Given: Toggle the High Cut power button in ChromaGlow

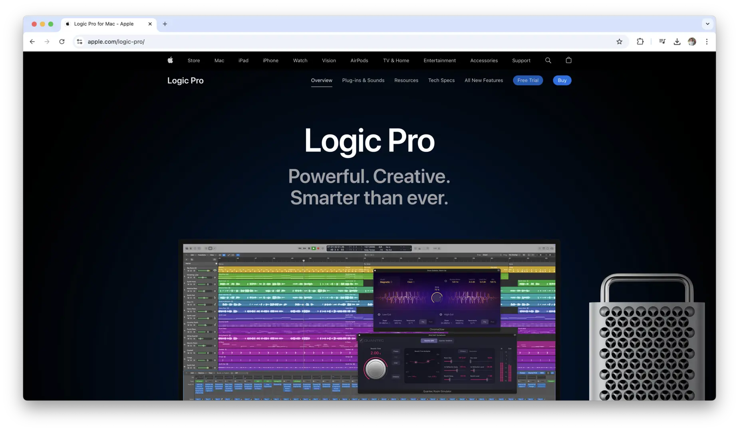Looking at the screenshot, I should 441,314.
